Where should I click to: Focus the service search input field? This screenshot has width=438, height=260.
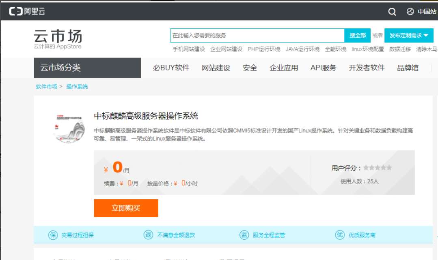tap(257, 35)
